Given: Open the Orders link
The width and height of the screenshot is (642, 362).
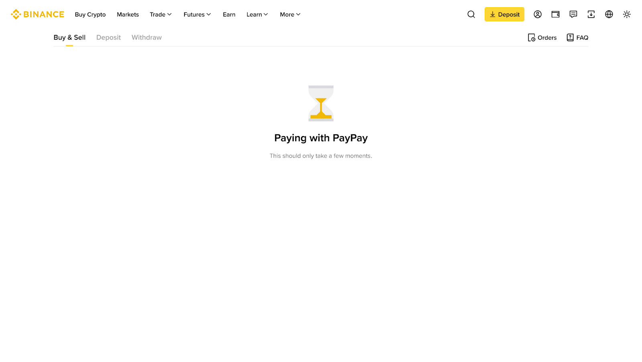Looking at the screenshot, I should click(x=542, y=38).
